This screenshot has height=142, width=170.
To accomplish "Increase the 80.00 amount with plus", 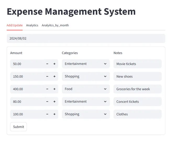I will (54, 102).
